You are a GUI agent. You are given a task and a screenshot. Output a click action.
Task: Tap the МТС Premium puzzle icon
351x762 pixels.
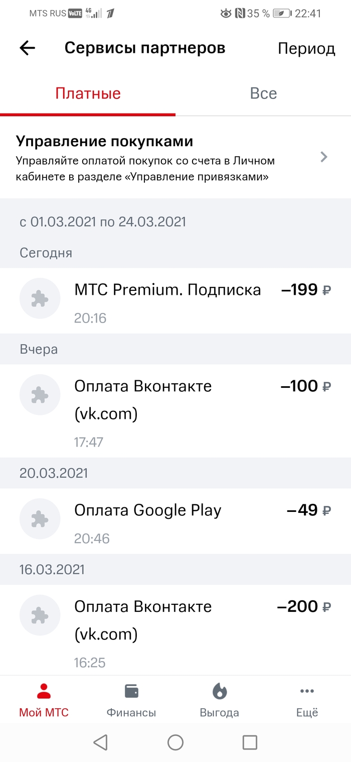pos(40,299)
